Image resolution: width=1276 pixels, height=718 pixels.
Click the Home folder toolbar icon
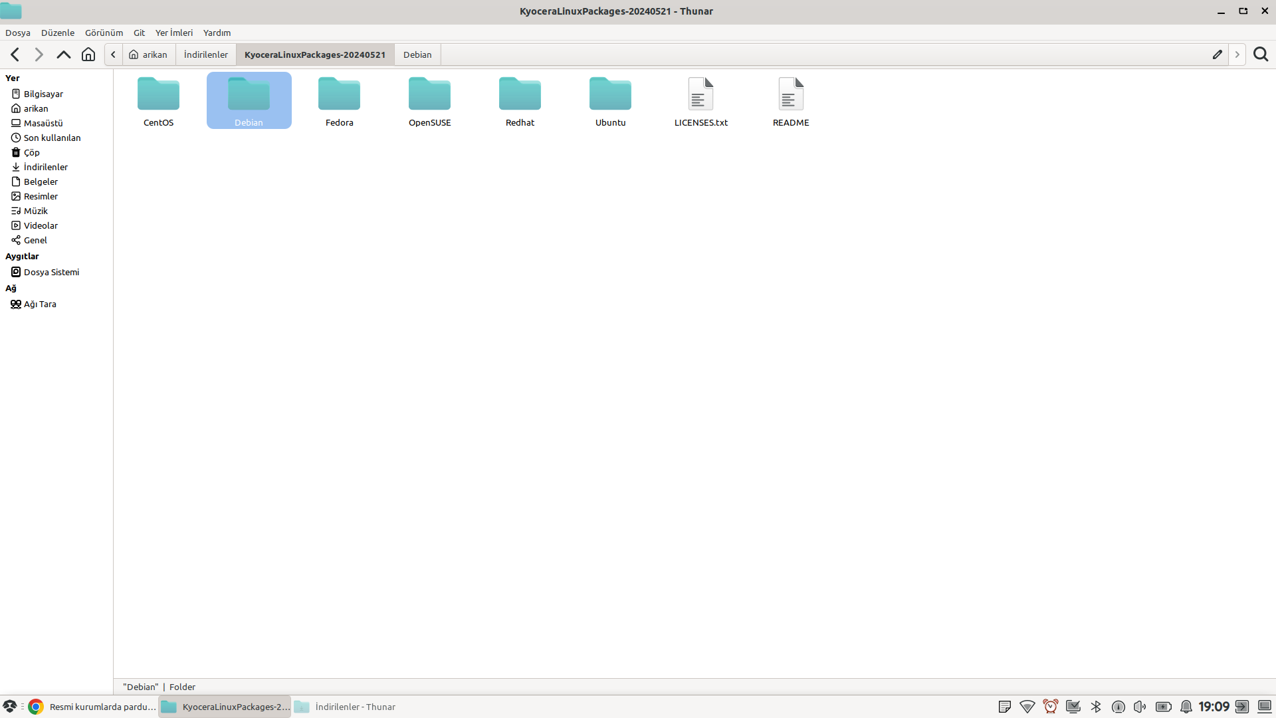point(88,55)
